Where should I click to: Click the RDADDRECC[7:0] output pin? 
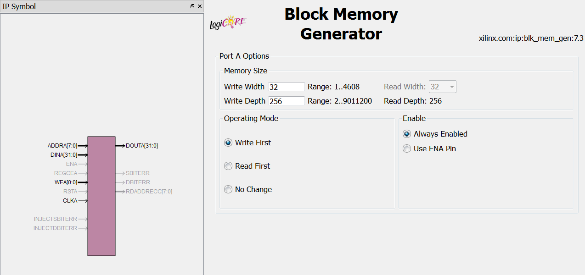pos(144,192)
